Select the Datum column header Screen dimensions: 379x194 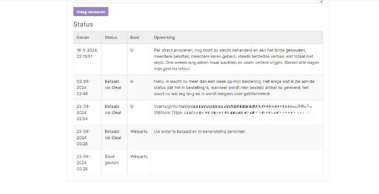(x=83, y=37)
